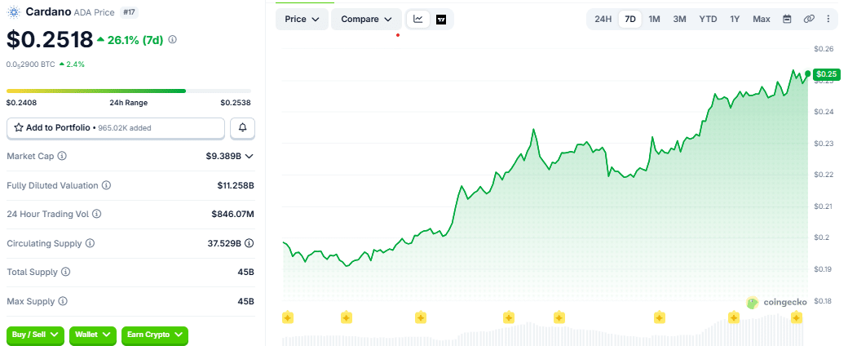Switch to the line chart view icon
Screen dimensions: 848x346
(x=418, y=19)
